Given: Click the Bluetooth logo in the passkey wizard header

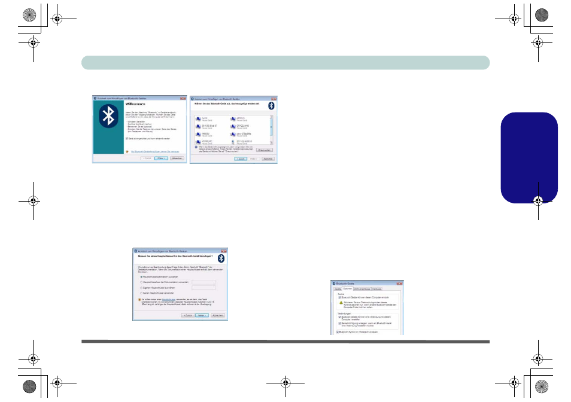Looking at the screenshot, I should [x=221, y=258].
